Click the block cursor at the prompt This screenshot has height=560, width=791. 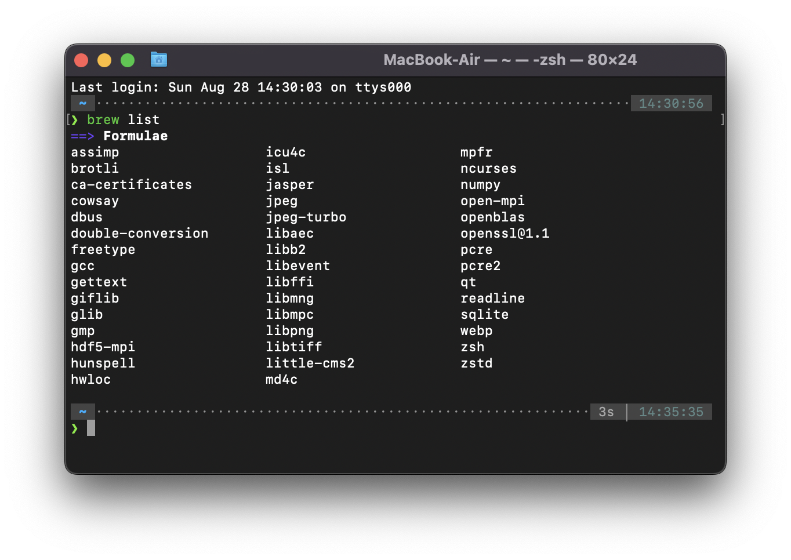91,428
